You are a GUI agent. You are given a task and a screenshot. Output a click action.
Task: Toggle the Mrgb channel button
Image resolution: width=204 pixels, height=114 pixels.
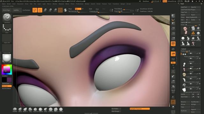click(70, 9)
